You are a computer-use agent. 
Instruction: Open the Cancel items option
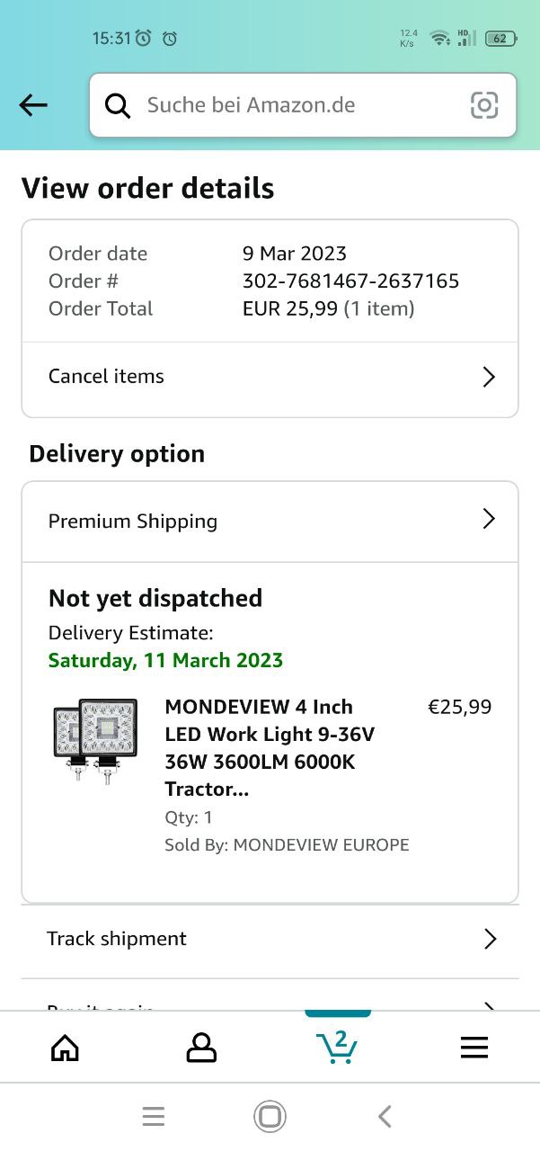(x=107, y=377)
